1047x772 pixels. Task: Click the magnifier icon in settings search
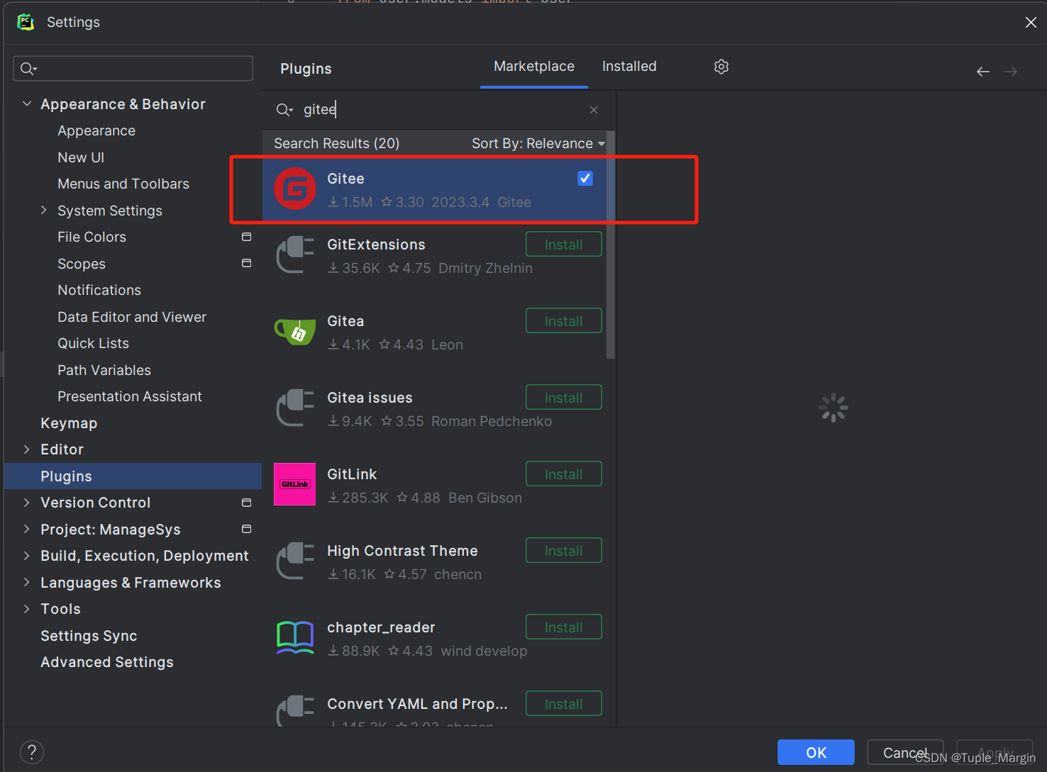click(x=28, y=69)
